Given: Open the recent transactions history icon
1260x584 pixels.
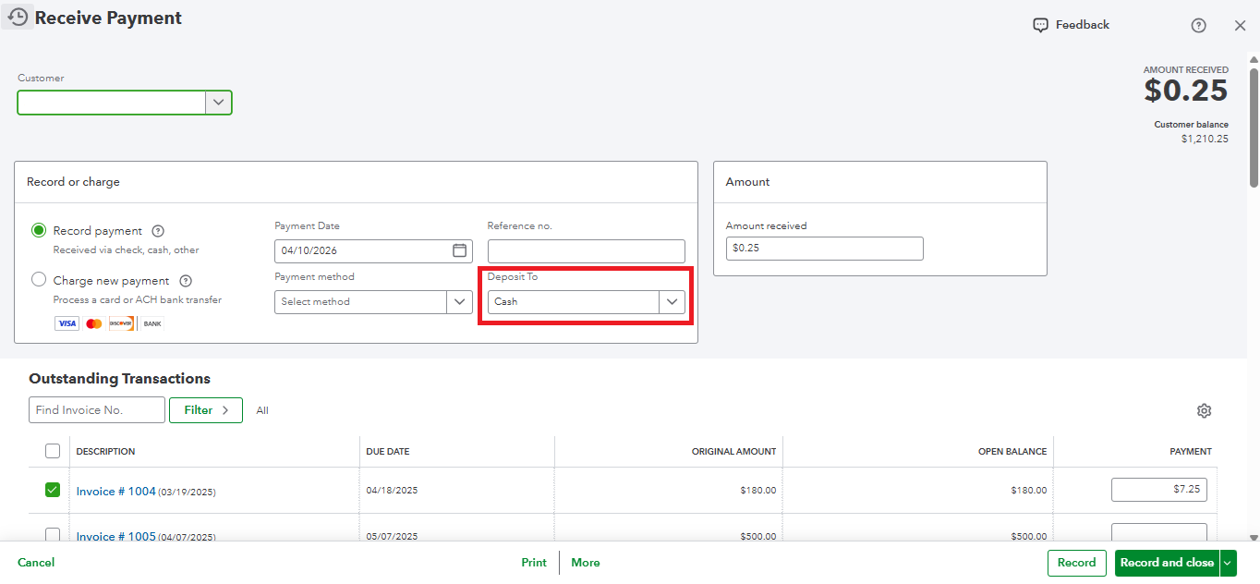Looking at the screenshot, I should (x=18, y=17).
